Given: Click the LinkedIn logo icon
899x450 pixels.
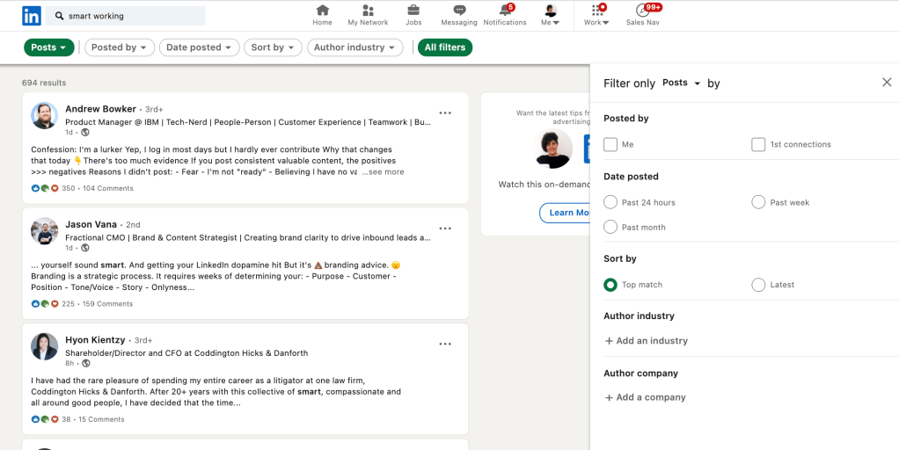Looking at the screenshot, I should 32,16.
